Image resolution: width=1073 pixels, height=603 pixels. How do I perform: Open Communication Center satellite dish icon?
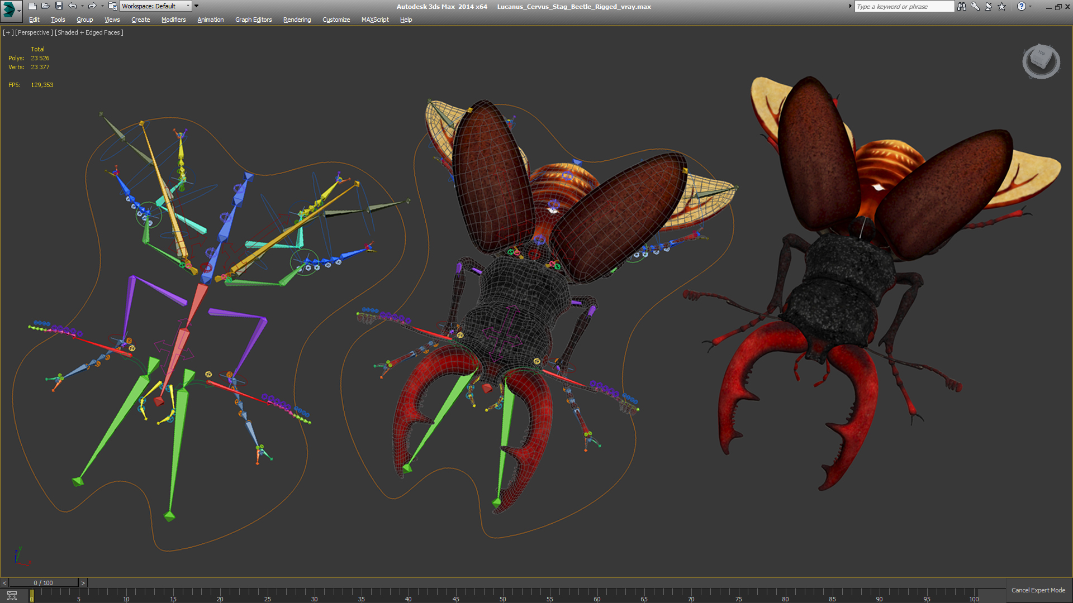(x=989, y=6)
